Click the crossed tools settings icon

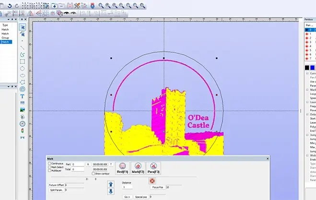(x=77, y=6)
